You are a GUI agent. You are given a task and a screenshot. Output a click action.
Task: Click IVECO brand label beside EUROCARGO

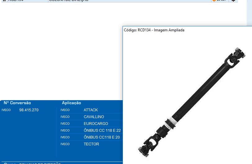(x=65, y=124)
